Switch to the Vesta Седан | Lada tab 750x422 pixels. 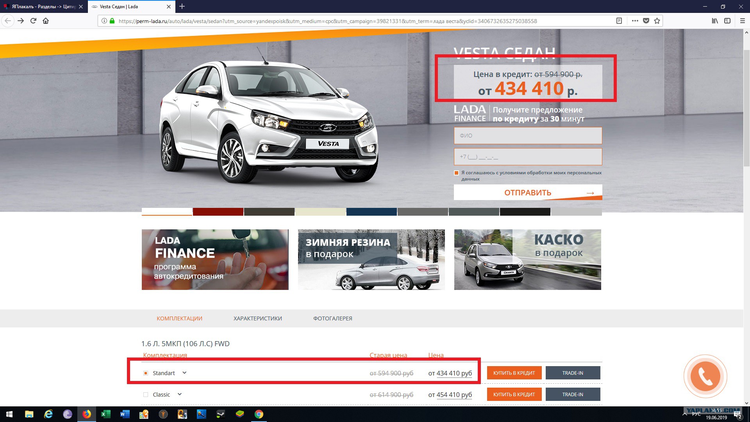[x=131, y=7]
